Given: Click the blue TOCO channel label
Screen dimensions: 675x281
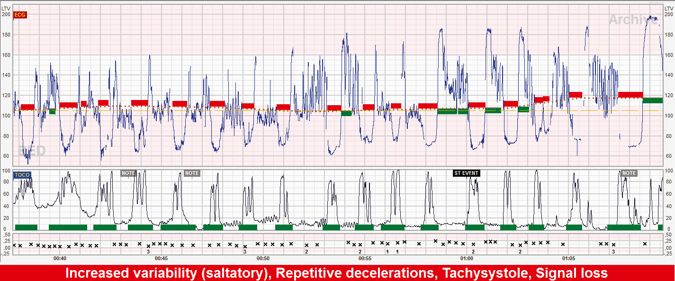Looking at the screenshot, I should (x=22, y=175).
